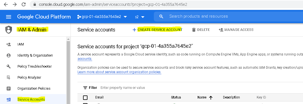Click the add-person icon for Manage Access

coord(221,30)
